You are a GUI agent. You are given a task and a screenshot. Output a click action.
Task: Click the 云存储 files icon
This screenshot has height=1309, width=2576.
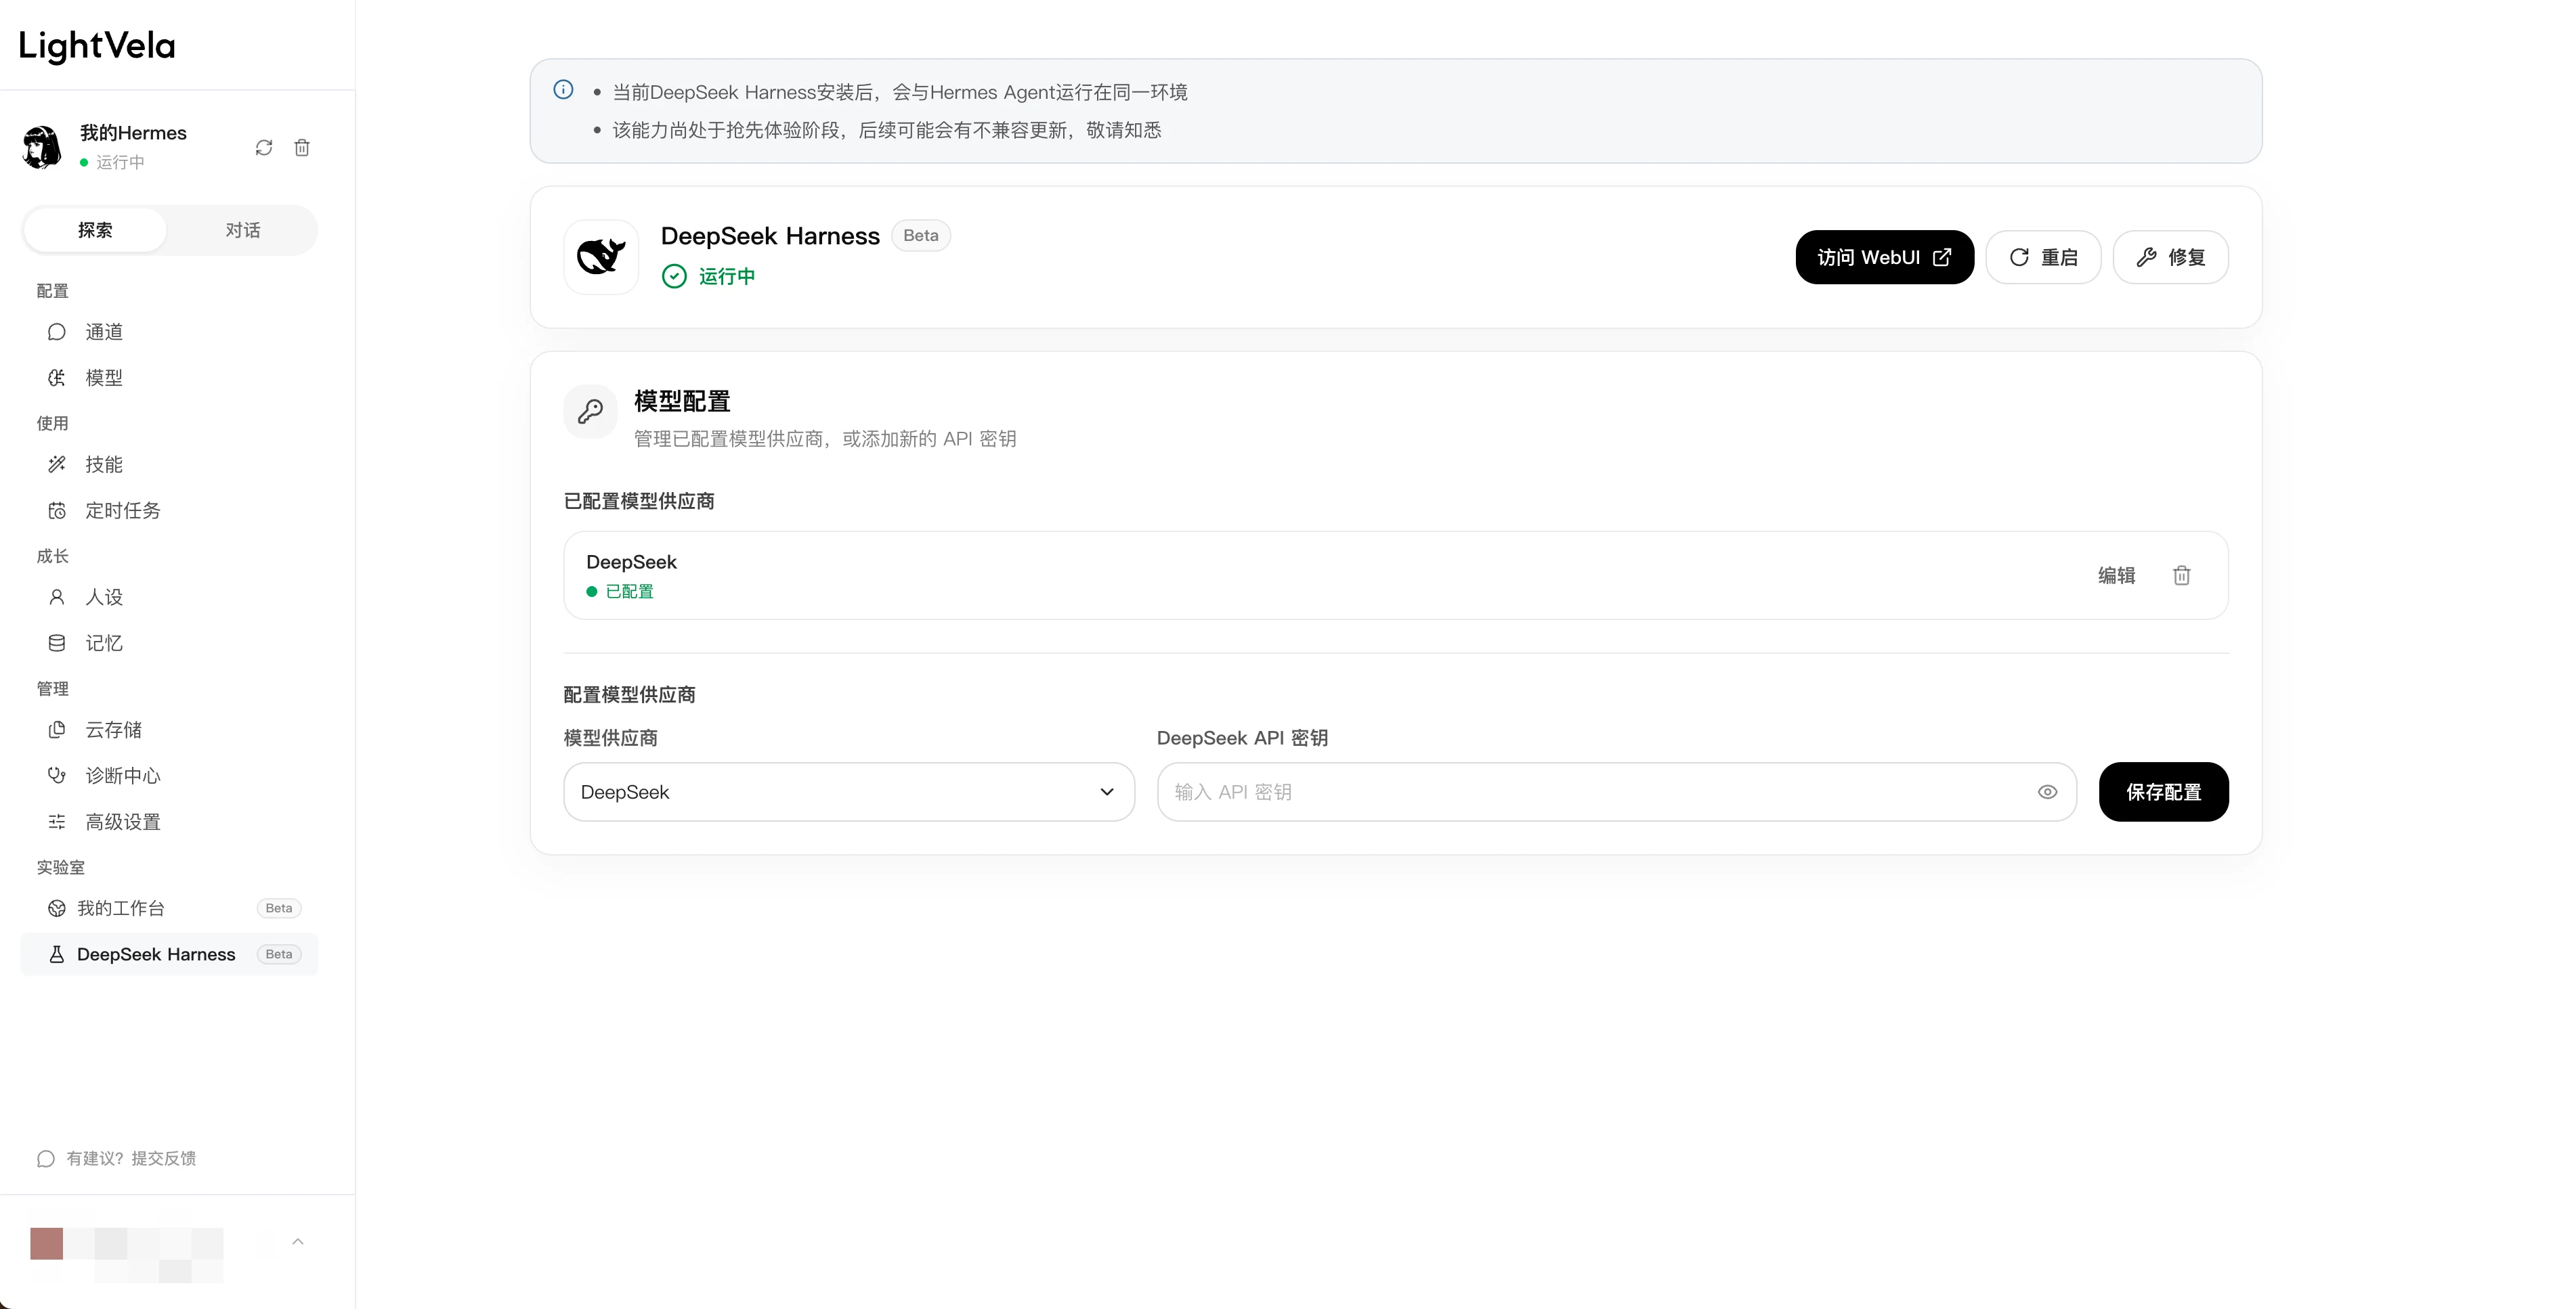click(57, 730)
